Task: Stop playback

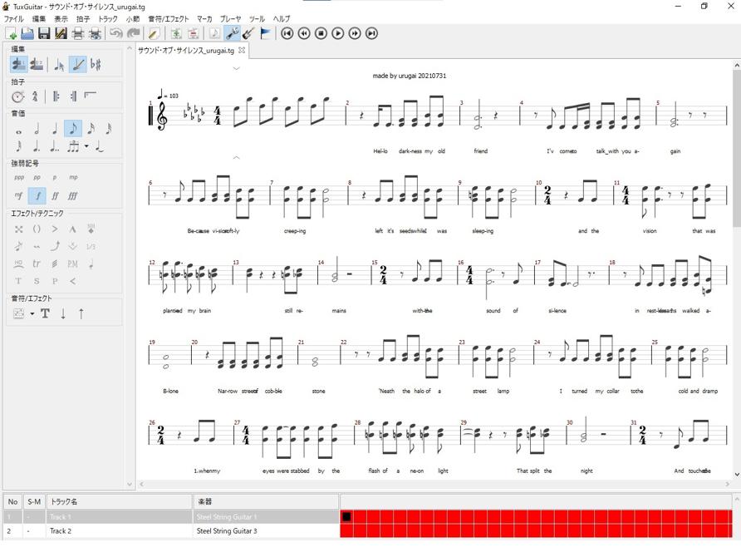Action: [321, 33]
